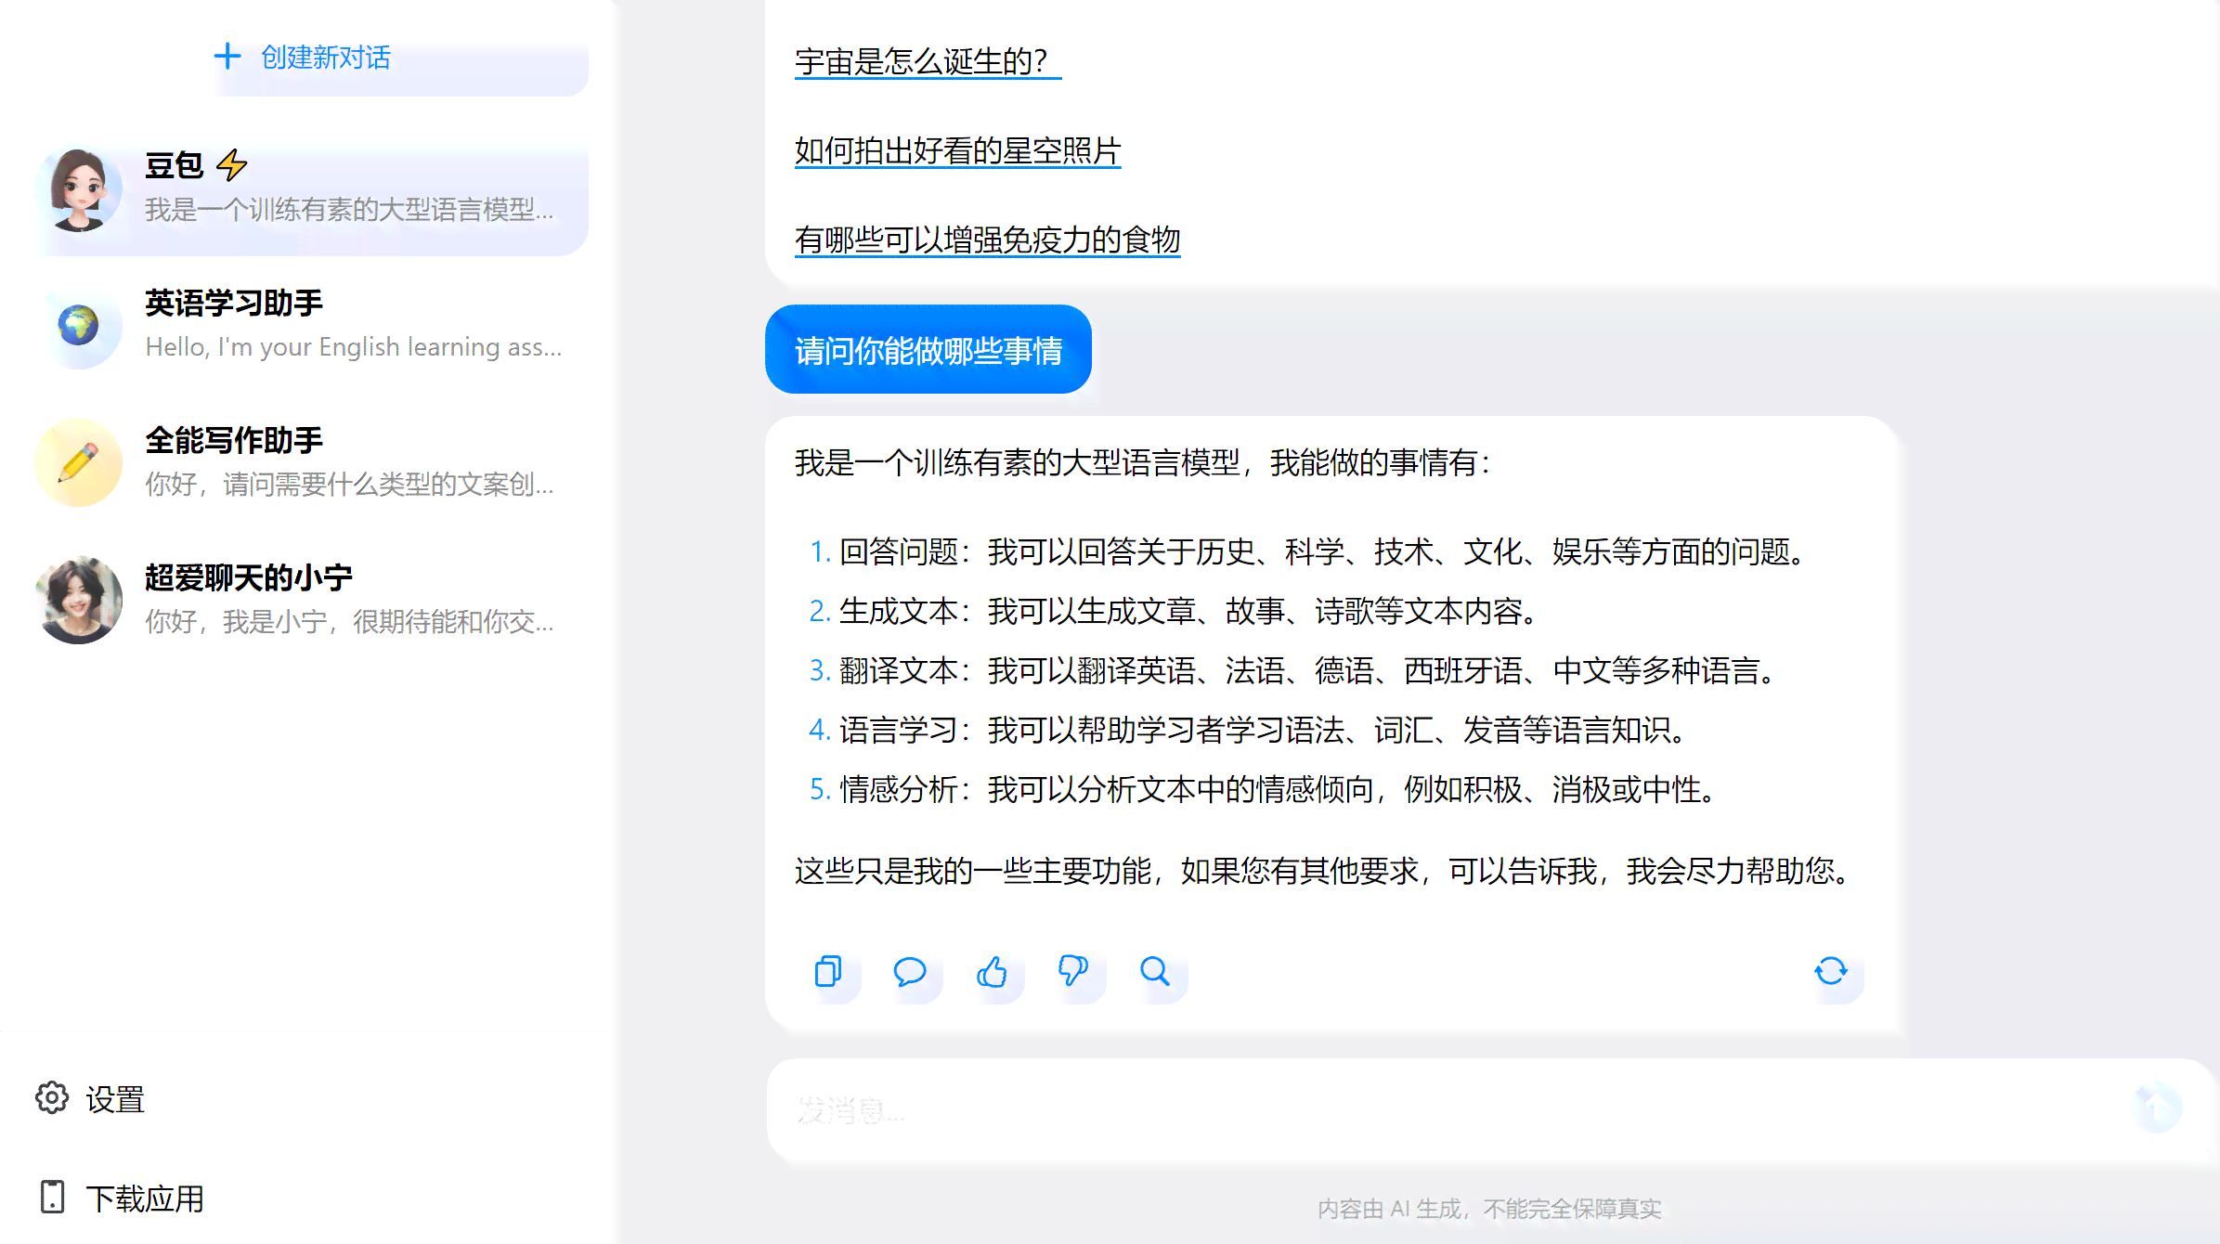Screen dimensions: 2220x1244
Task: Click the speech bubble comment icon
Action: coord(909,972)
